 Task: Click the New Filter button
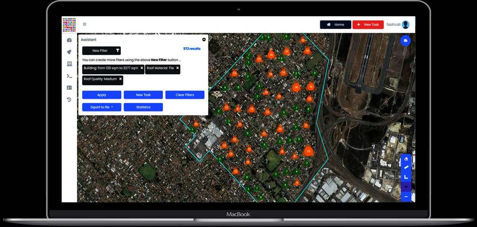click(x=101, y=51)
